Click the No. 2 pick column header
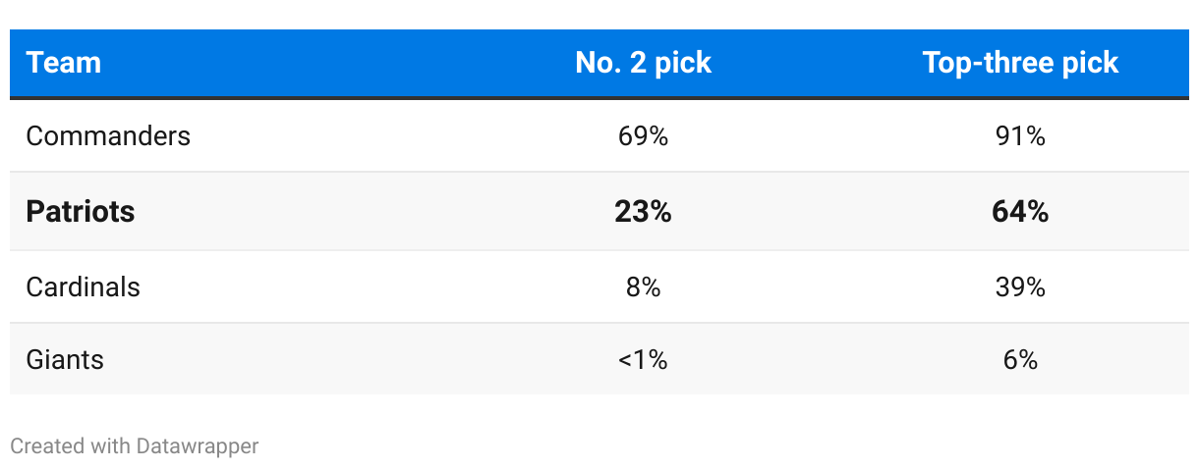The width and height of the screenshot is (1199, 469). pos(643,63)
